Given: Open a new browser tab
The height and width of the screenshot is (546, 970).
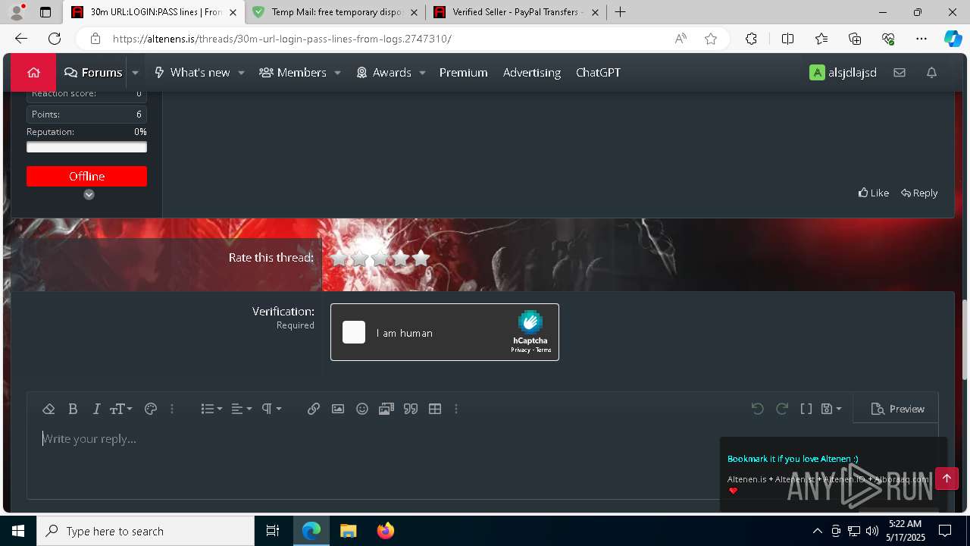Looking at the screenshot, I should tap(620, 12).
